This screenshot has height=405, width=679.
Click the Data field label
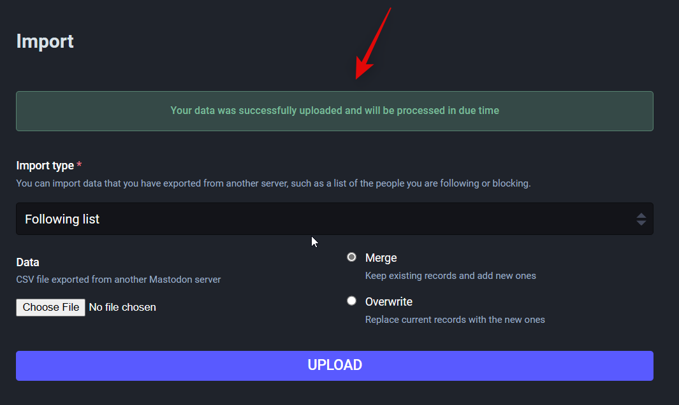pos(27,262)
